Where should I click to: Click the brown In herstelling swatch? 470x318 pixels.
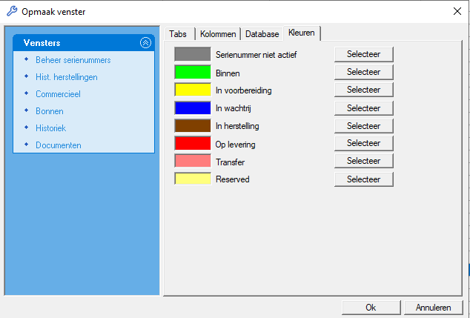[192, 125]
